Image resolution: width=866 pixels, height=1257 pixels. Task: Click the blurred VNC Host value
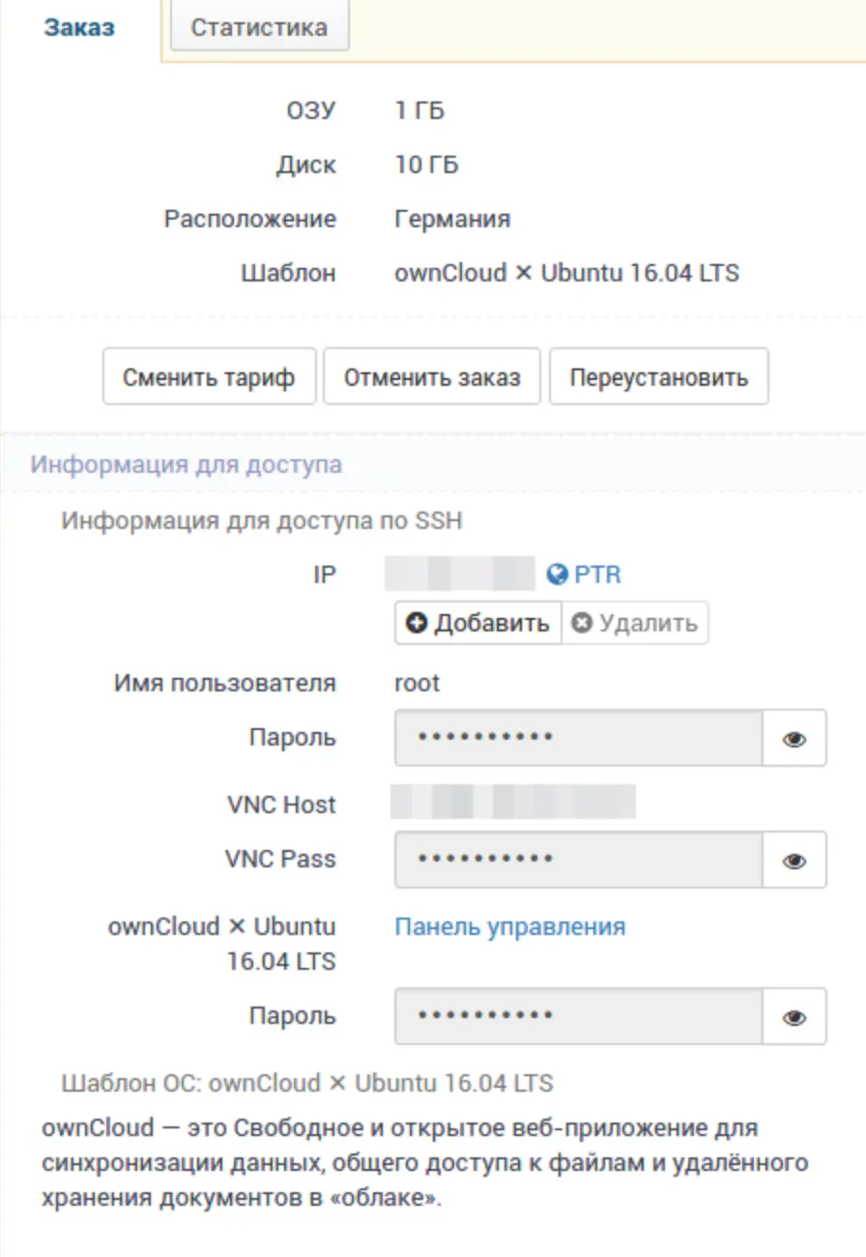(513, 804)
